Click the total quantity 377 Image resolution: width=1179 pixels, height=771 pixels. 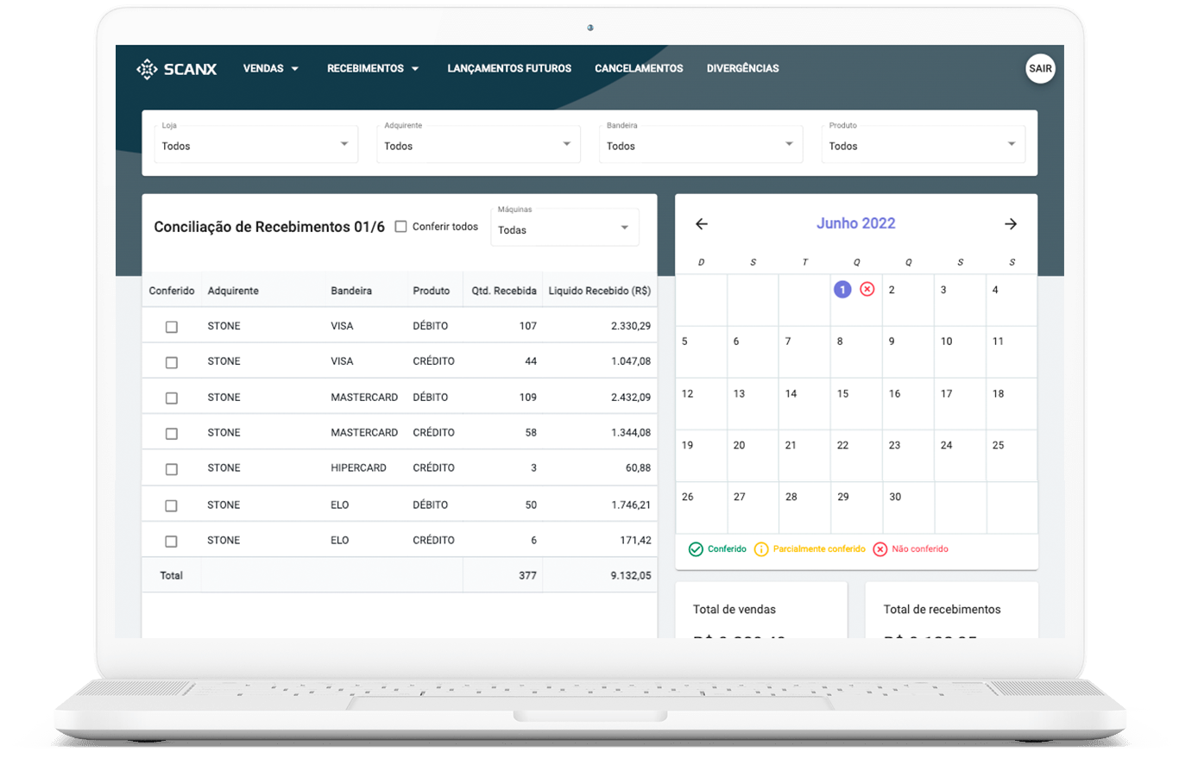tap(527, 575)
